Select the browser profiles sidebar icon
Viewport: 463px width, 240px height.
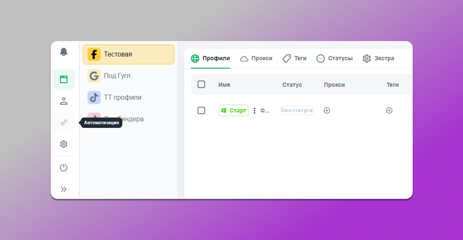coord(64,79)
